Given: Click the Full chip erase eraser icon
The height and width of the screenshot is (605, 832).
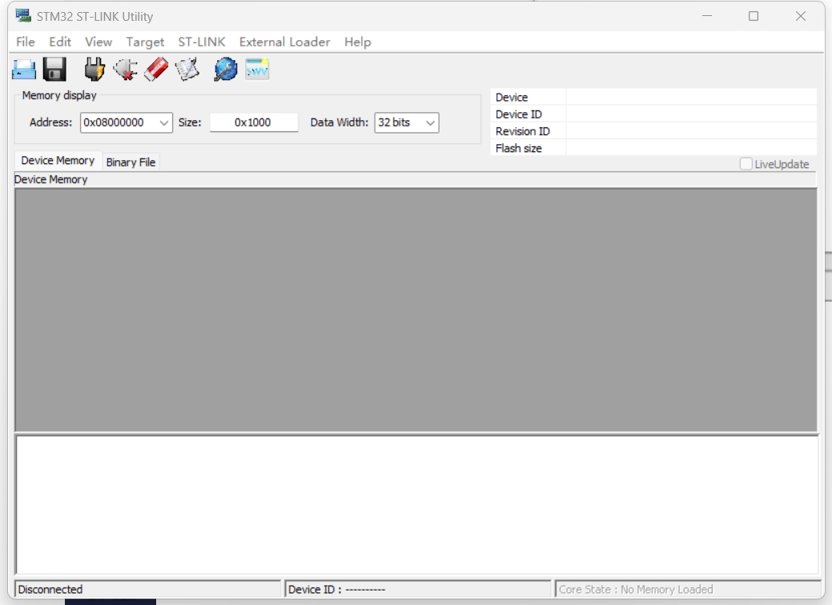Looking at the screenshot, I should (156, 70).
